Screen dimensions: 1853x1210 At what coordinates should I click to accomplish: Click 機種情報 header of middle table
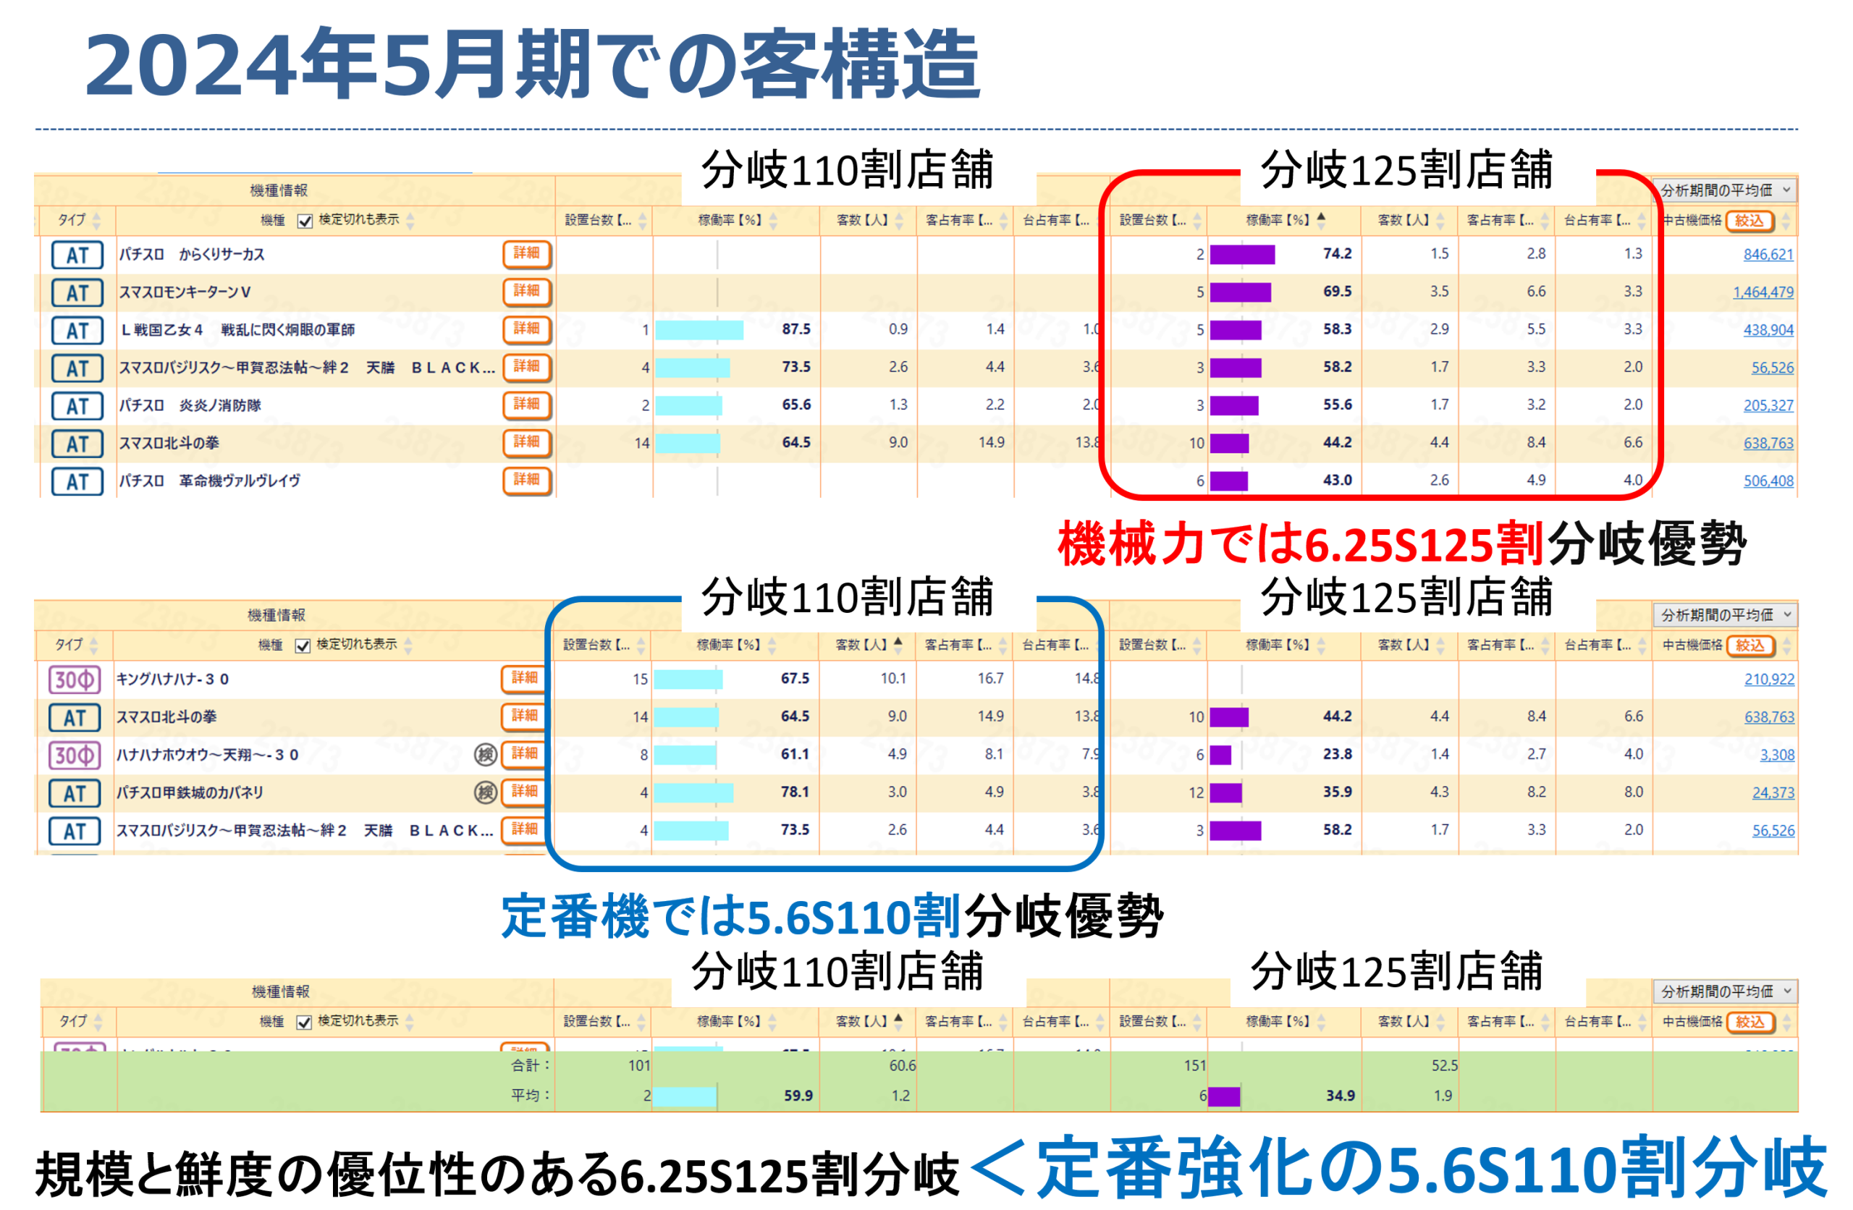click(x=277, y=615)
